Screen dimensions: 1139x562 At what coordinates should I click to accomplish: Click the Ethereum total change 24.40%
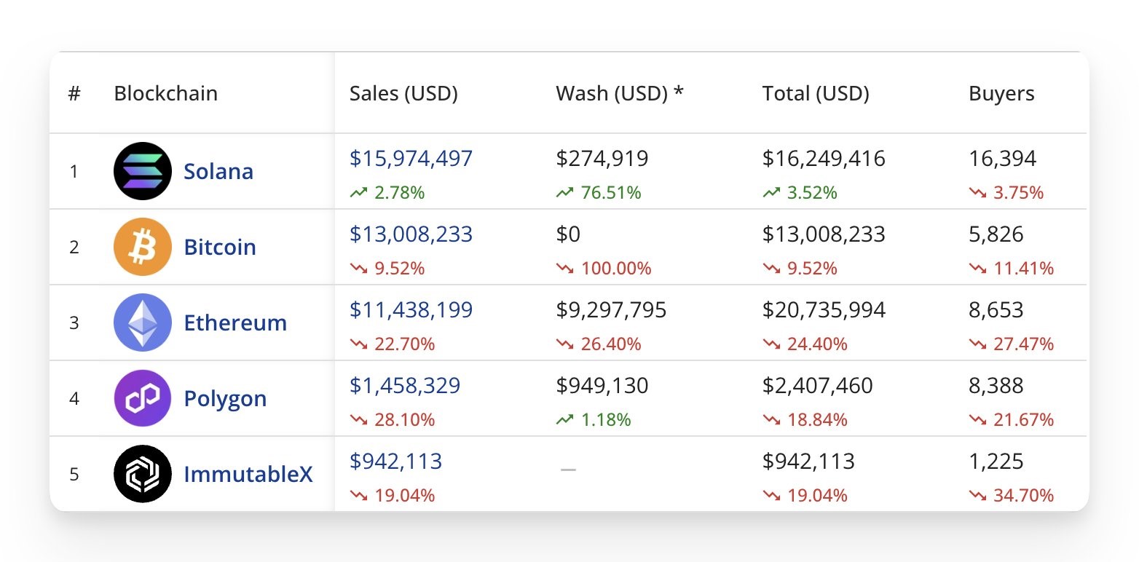point(805,344)
